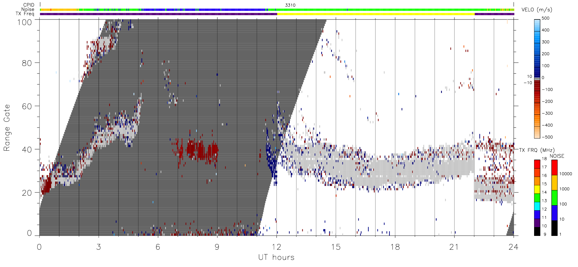Select the 'VELO (m/s)' colour bar title
Viewport: 578px width, 267px height.
point(537,10)
